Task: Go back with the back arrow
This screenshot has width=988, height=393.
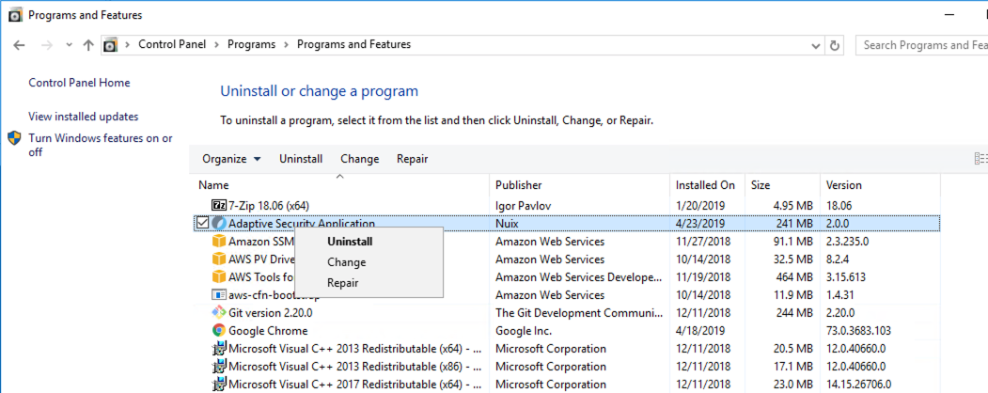Action: (x=19, y=45)
